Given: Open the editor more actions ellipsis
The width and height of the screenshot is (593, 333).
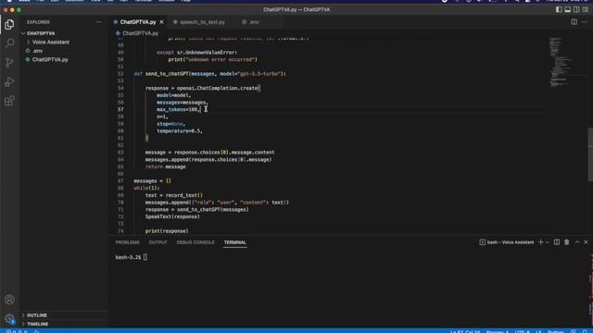Looking at the screenshot, I should click(585, 22).
